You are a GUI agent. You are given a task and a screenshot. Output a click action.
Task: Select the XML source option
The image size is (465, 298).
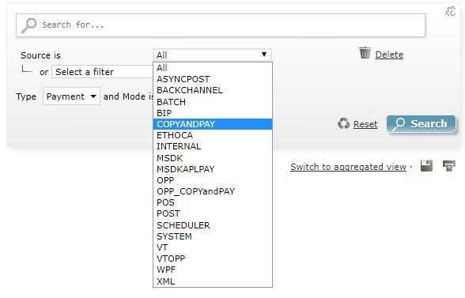(213, 281)
